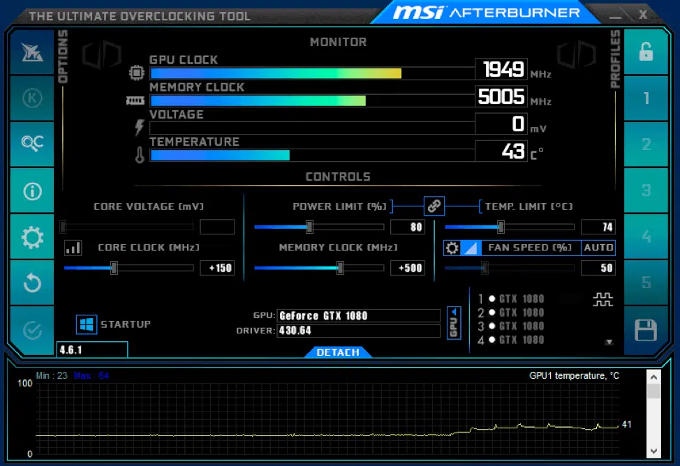Expand the GPU list down arrow
The image size is (680, 466).
(609, 343)
